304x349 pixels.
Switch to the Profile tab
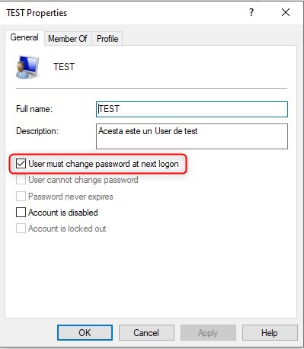tap(107, 39)
